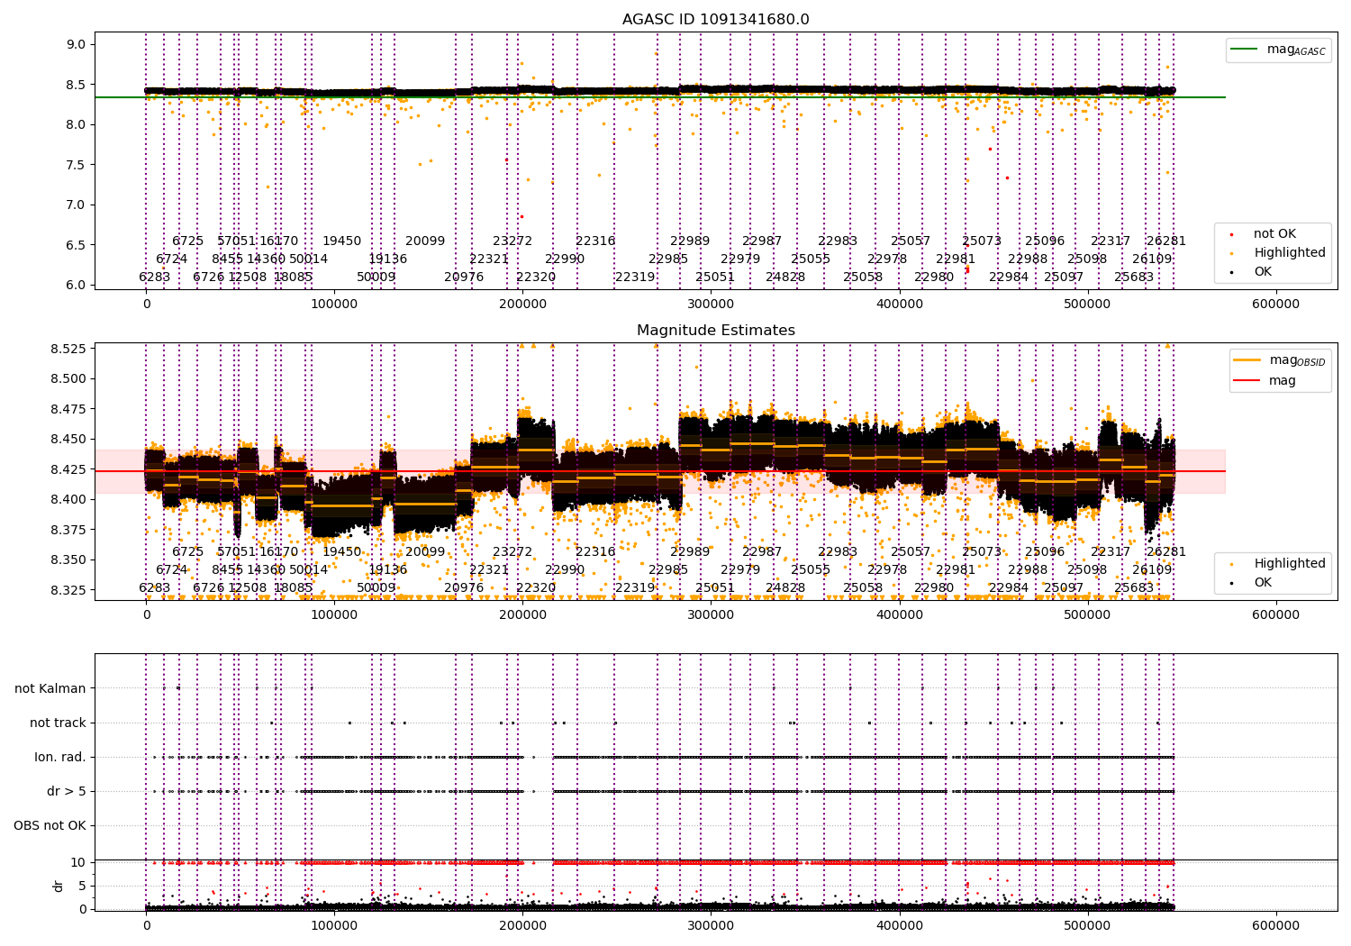
Task: Click the '8.350' y-axis tick label
Action: 68,560
